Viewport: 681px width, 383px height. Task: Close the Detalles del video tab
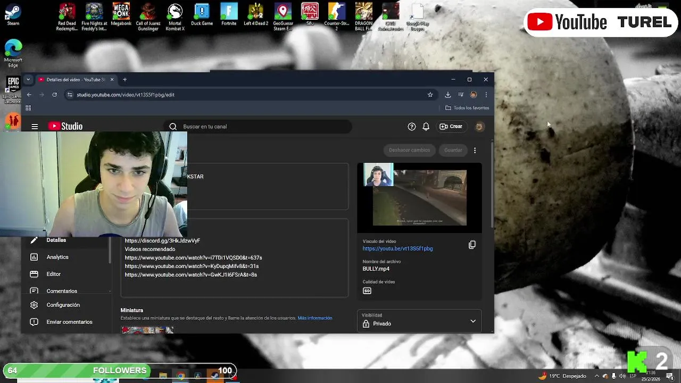[112, 80]
